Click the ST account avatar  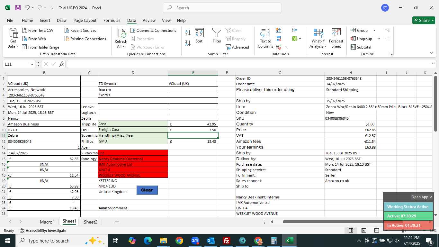click(x=385, y=8)
